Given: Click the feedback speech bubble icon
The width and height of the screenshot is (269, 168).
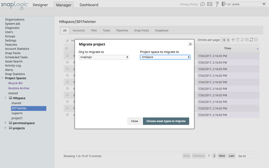Looking at the screenshot, I should pyautogui.click(x=203, y=4).
